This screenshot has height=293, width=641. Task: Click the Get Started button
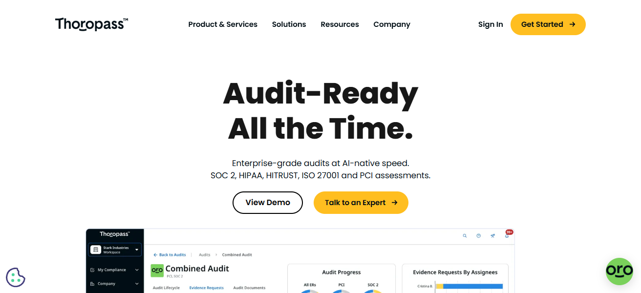point(548,24)
